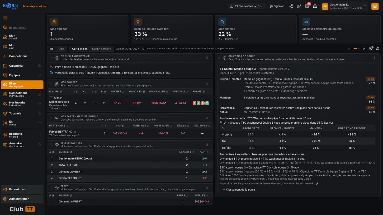Expand Classement de la poule
The image size is (383, 215).
click(x=239, y=190)
